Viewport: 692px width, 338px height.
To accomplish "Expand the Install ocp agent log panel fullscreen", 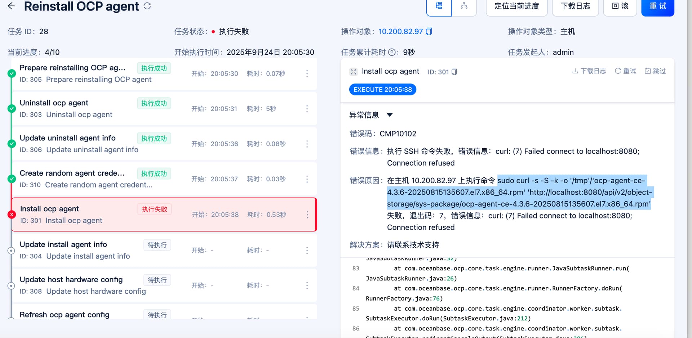I will coord(353,72).
